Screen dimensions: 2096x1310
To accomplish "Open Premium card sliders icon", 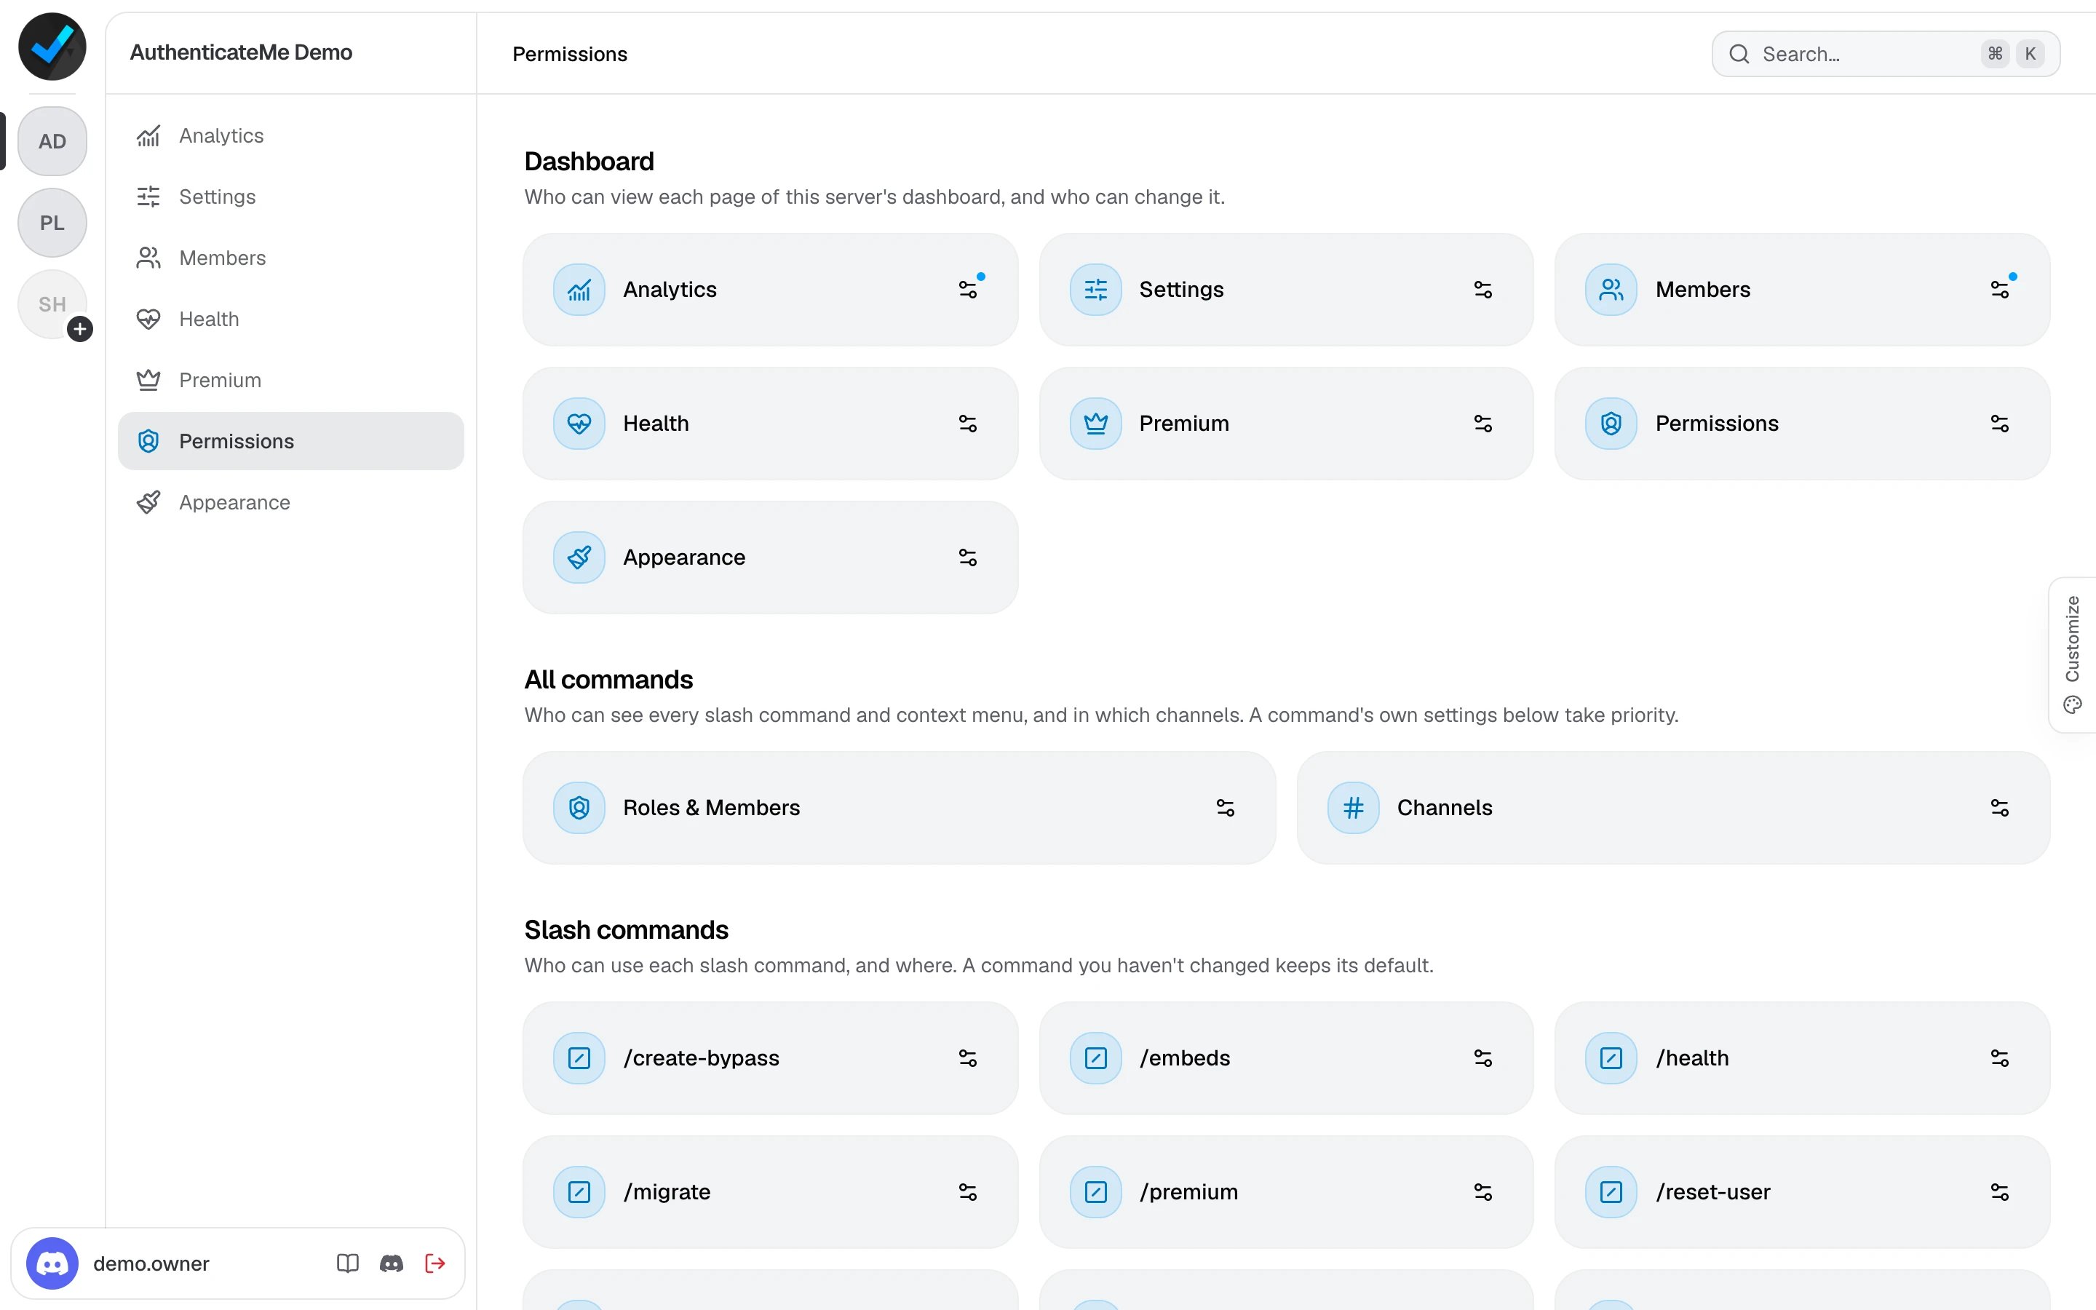I will (x=1482, y=424).
